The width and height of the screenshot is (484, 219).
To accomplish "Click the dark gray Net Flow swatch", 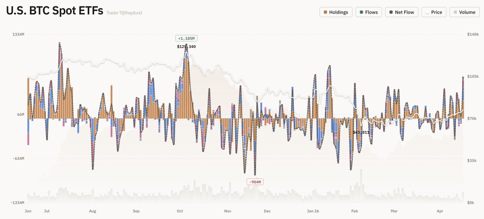I will pos(391,13).
